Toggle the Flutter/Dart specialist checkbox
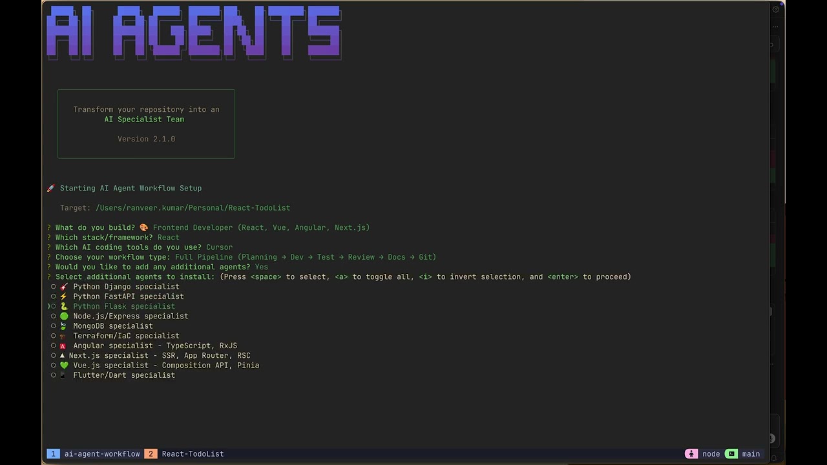827x465 pixels. pyautogui.click(x=54, y=375)
